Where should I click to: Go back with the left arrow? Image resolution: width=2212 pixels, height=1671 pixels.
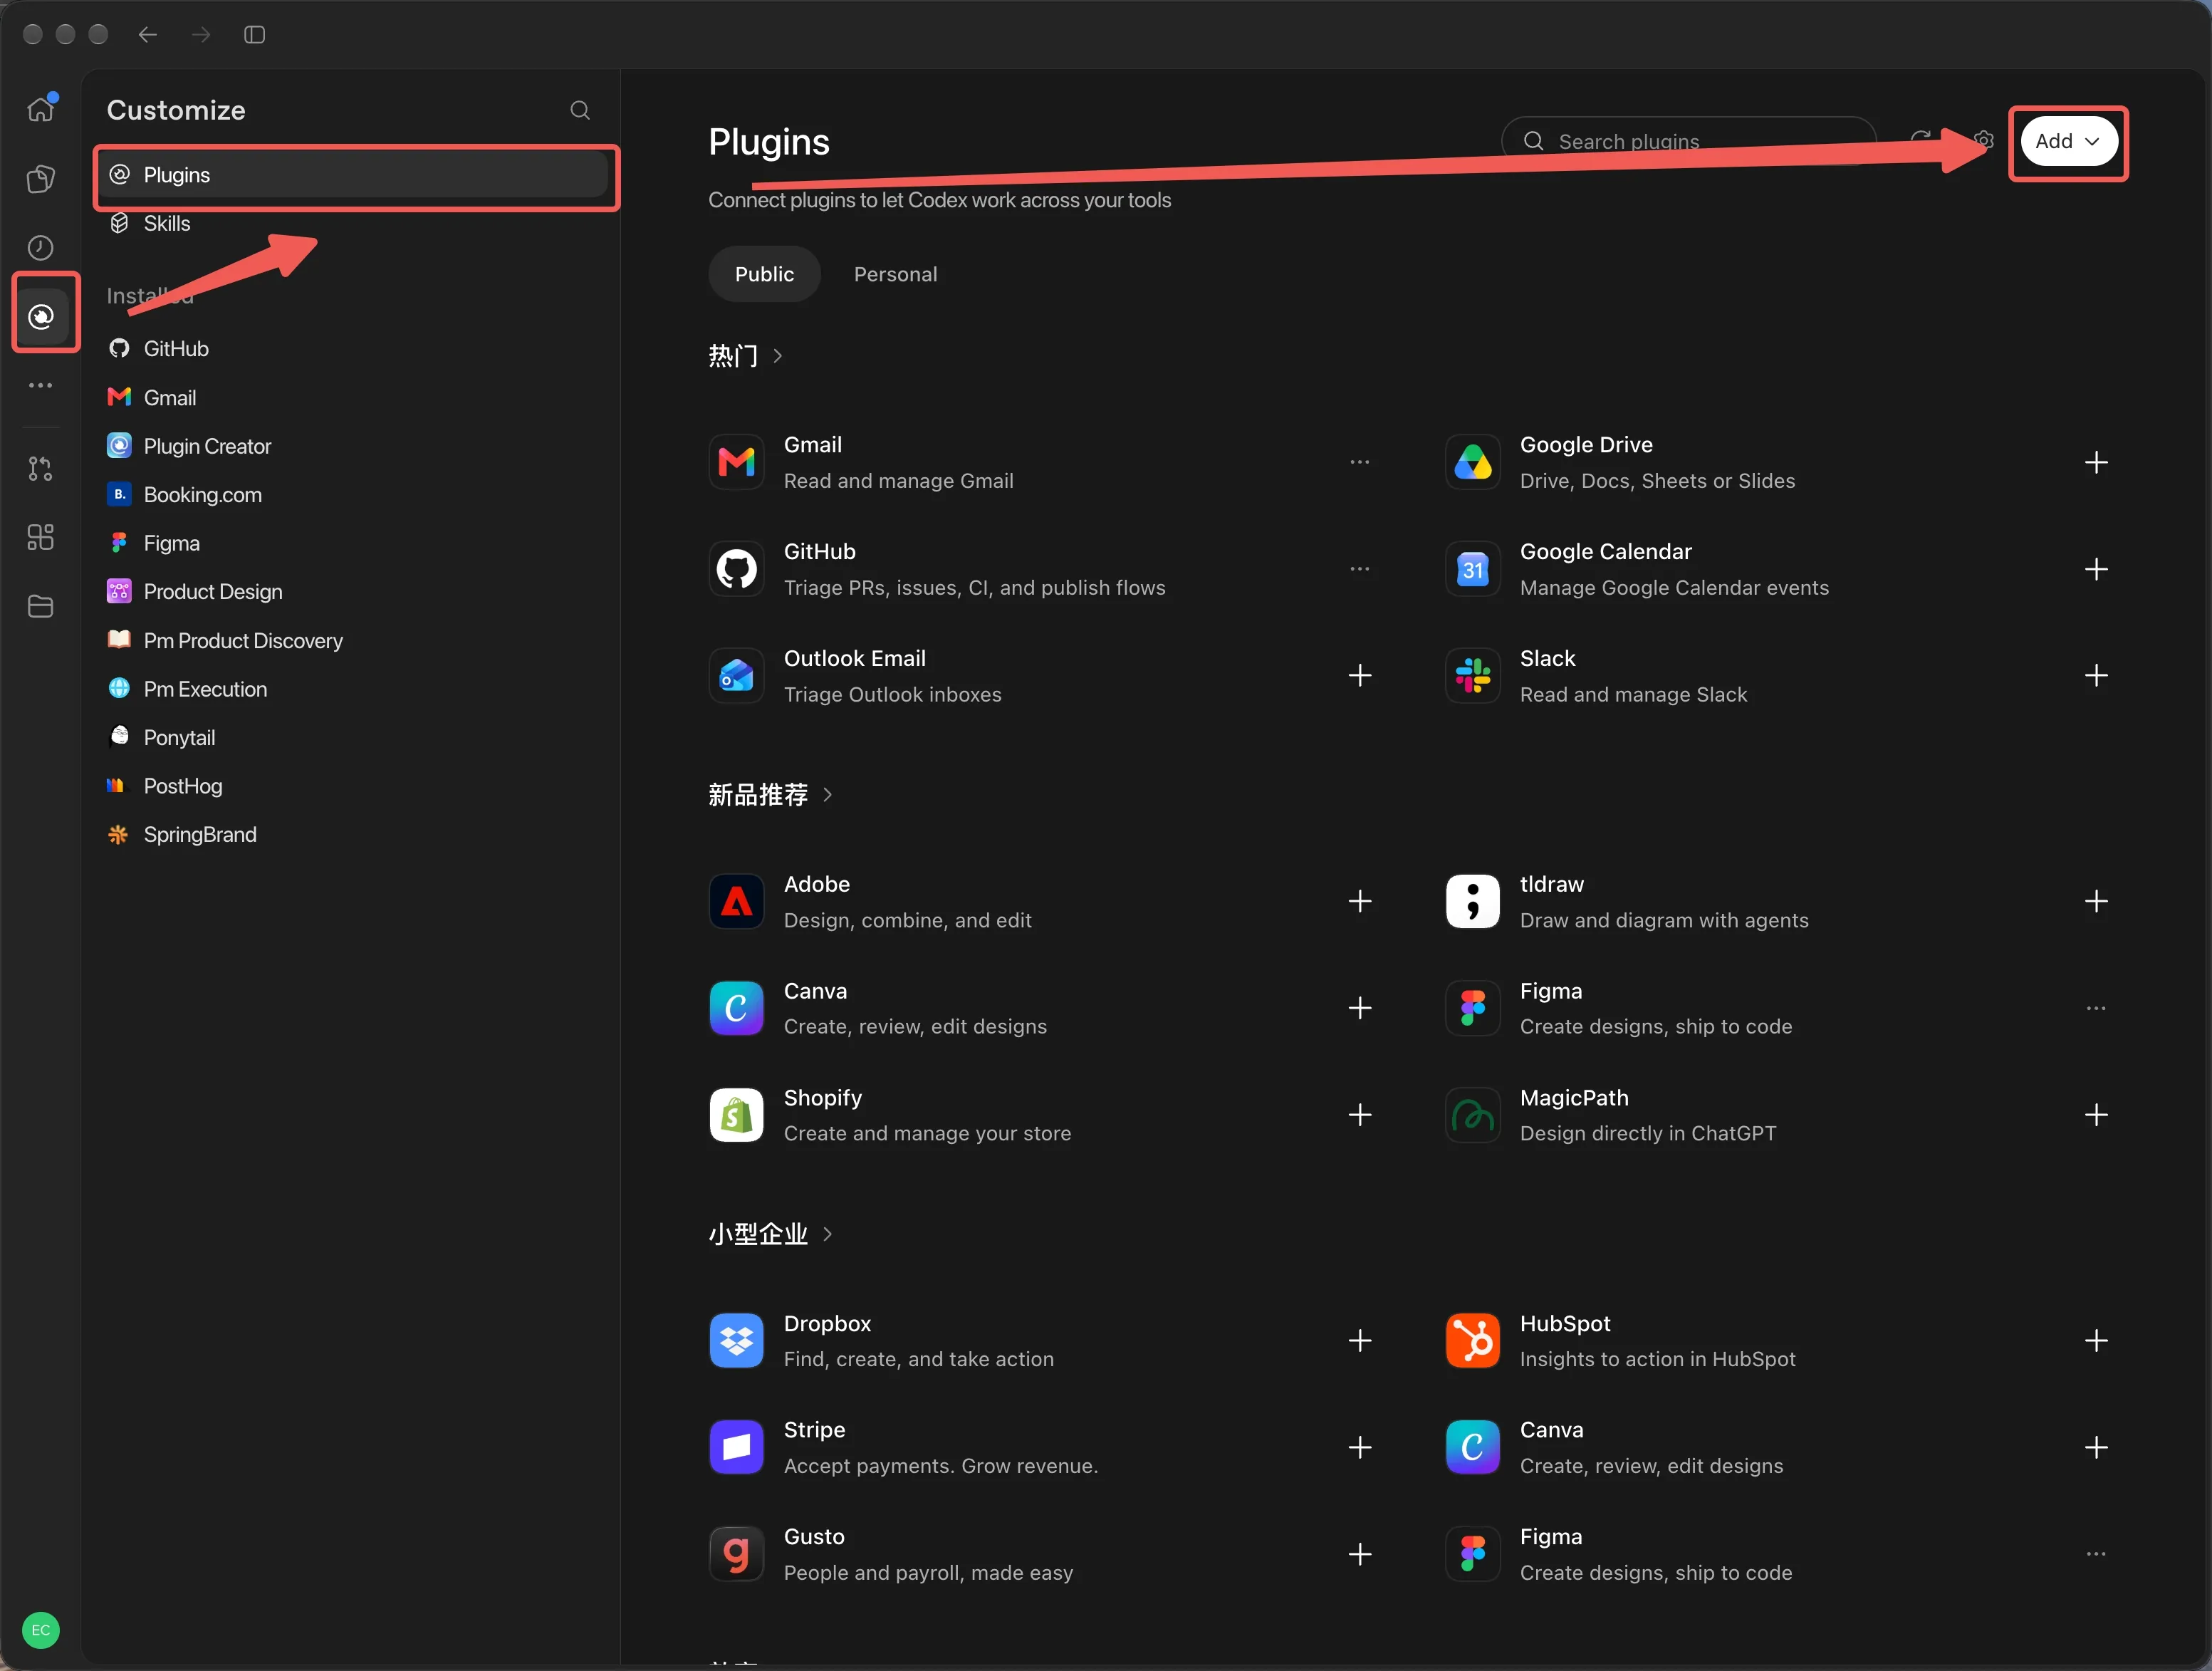(x=148, y=35)
